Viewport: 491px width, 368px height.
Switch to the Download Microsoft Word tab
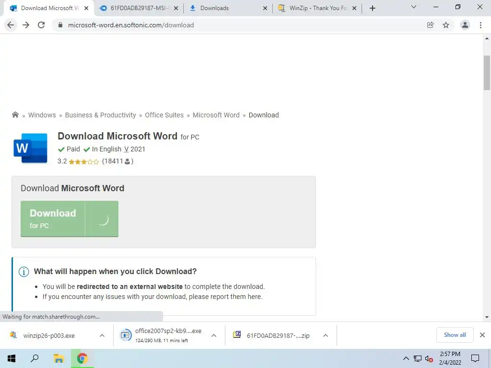pos(48,8)
